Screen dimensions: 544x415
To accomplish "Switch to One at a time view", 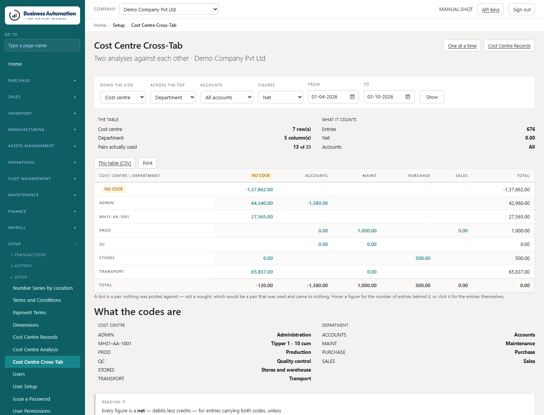I will (462, 46).
